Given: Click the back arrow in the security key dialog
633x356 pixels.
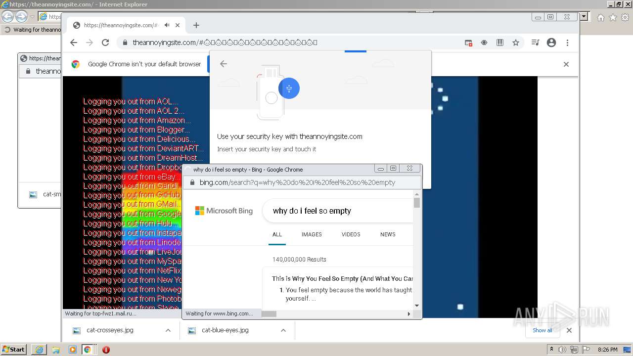Looking at the screenshot, I should [x=224, y=64].
